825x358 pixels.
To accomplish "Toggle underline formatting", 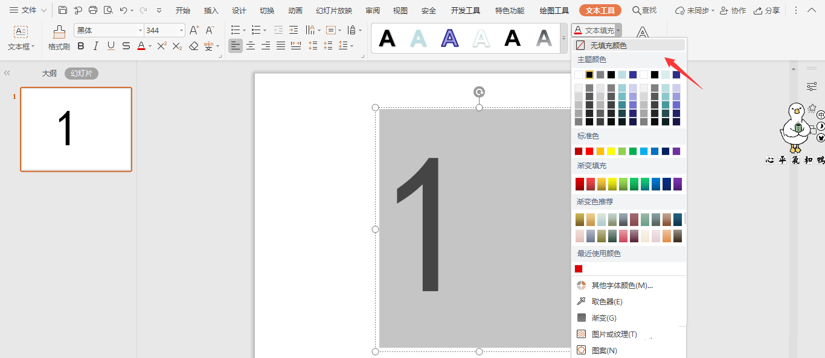I will coord(111,46).
